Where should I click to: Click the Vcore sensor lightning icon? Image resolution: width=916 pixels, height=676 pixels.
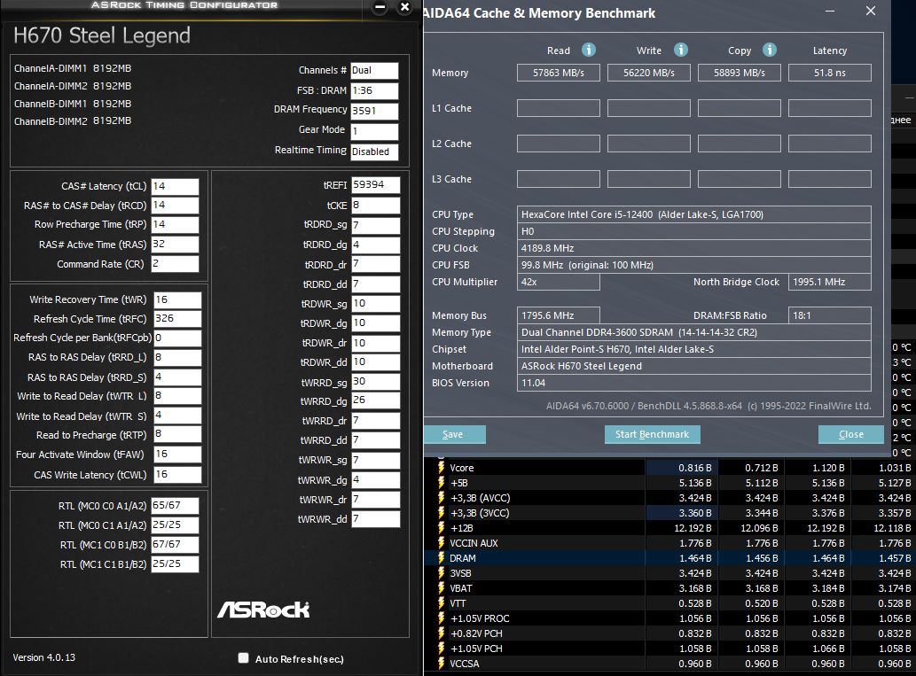(x=441, y=468)
